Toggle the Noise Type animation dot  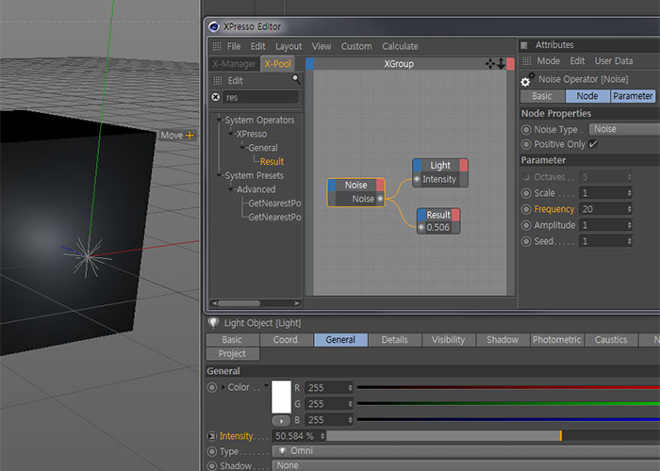[526, 130]
